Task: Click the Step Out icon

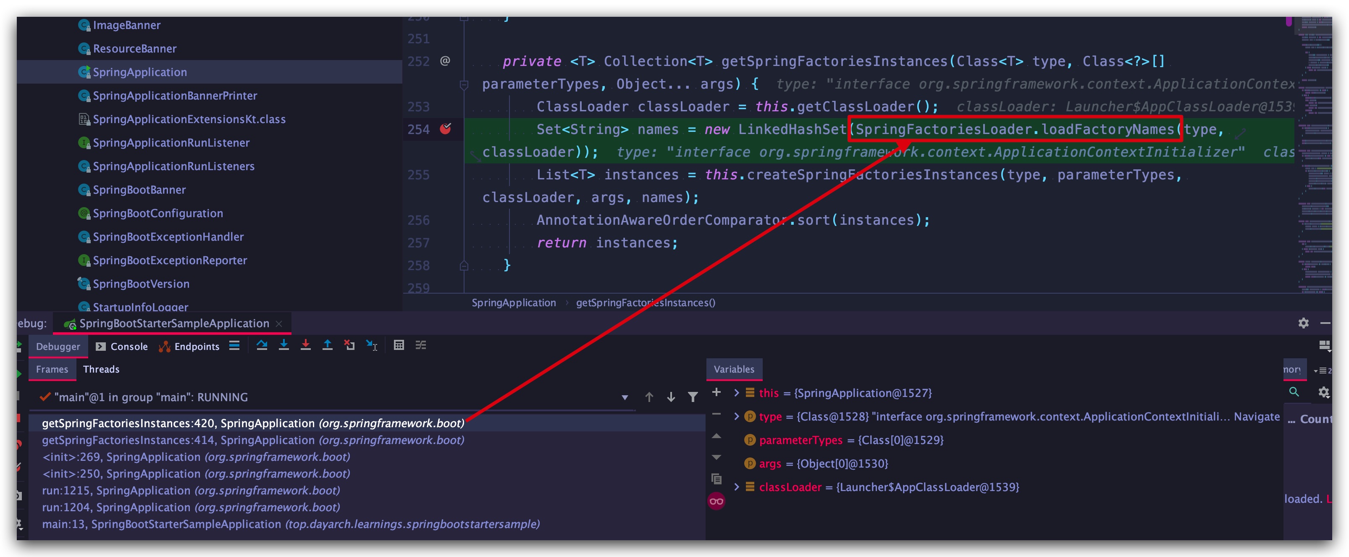Action: [328, 345]
